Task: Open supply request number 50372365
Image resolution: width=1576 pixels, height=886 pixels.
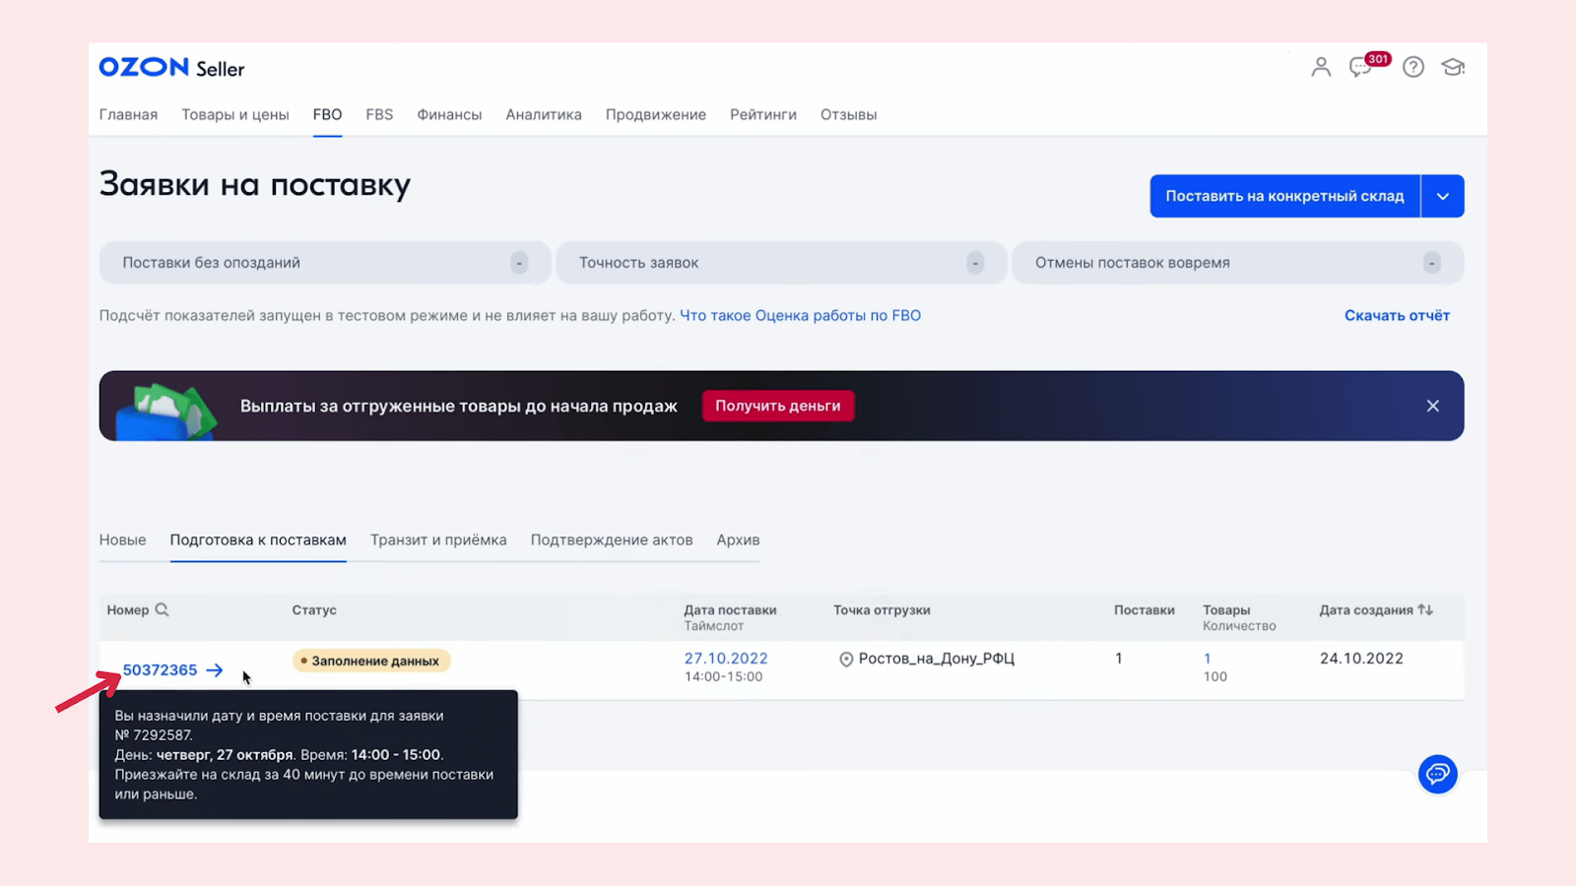Action: click(160, 670)
